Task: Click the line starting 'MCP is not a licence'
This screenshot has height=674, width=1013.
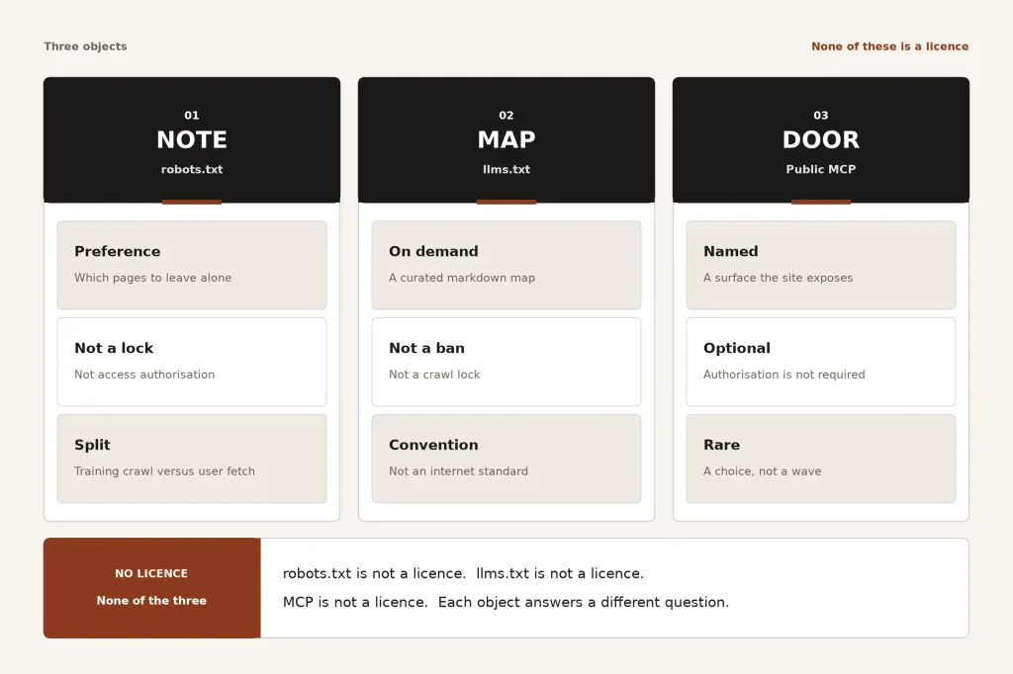Action: click(x=506, y=602)
